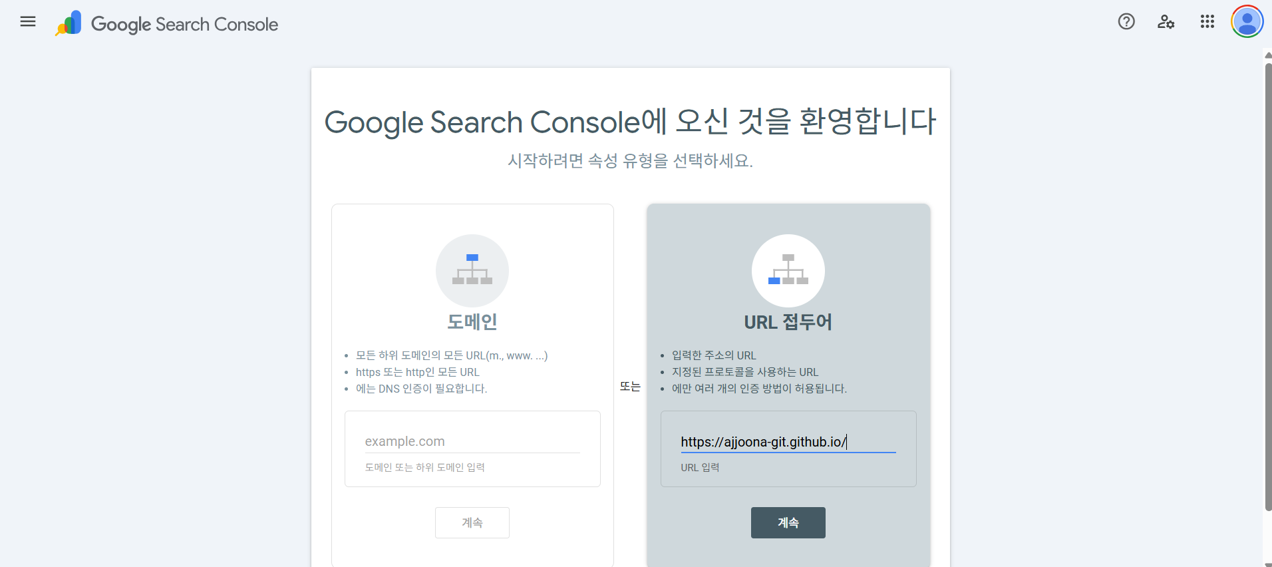Open the hamburger main menu

point(28,22)
